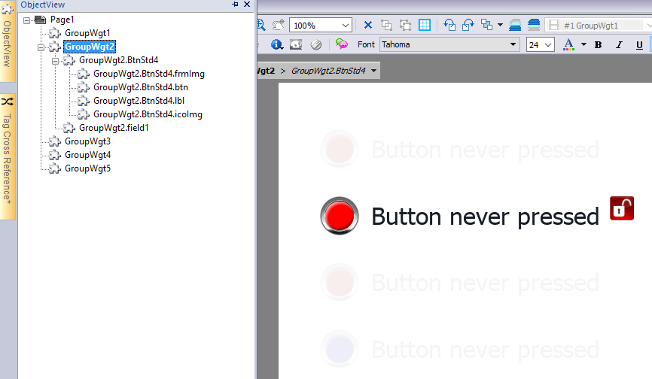
Task: Toggle underline text formatting
Action: [x=639, y=44]
